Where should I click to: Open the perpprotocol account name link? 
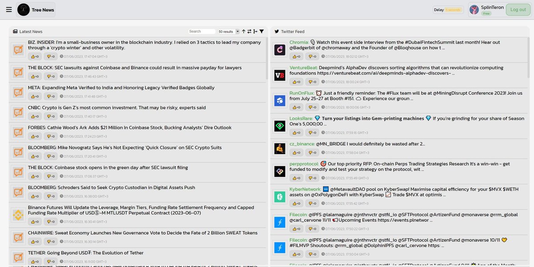click(x=304, y=164)
